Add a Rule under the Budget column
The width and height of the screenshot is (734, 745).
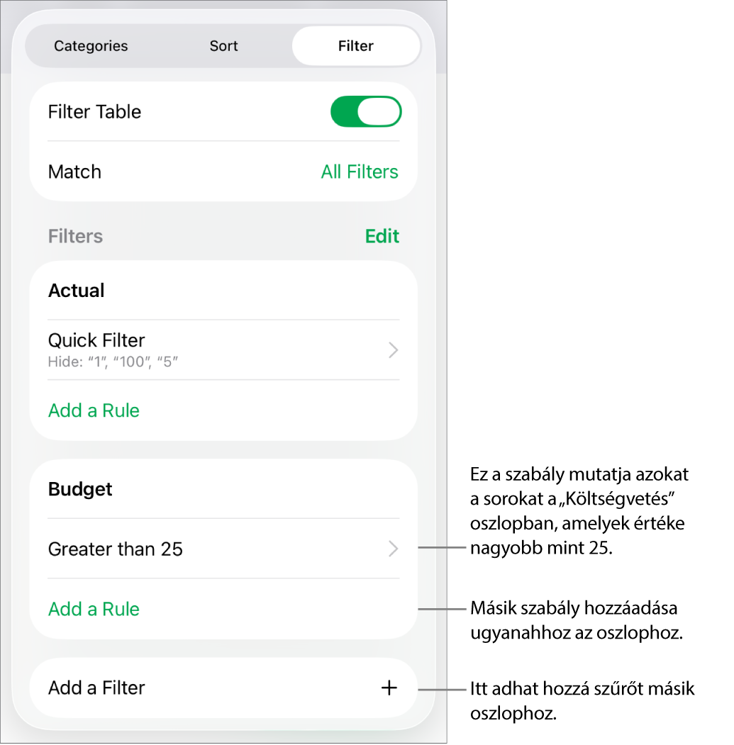pos(94,609)
